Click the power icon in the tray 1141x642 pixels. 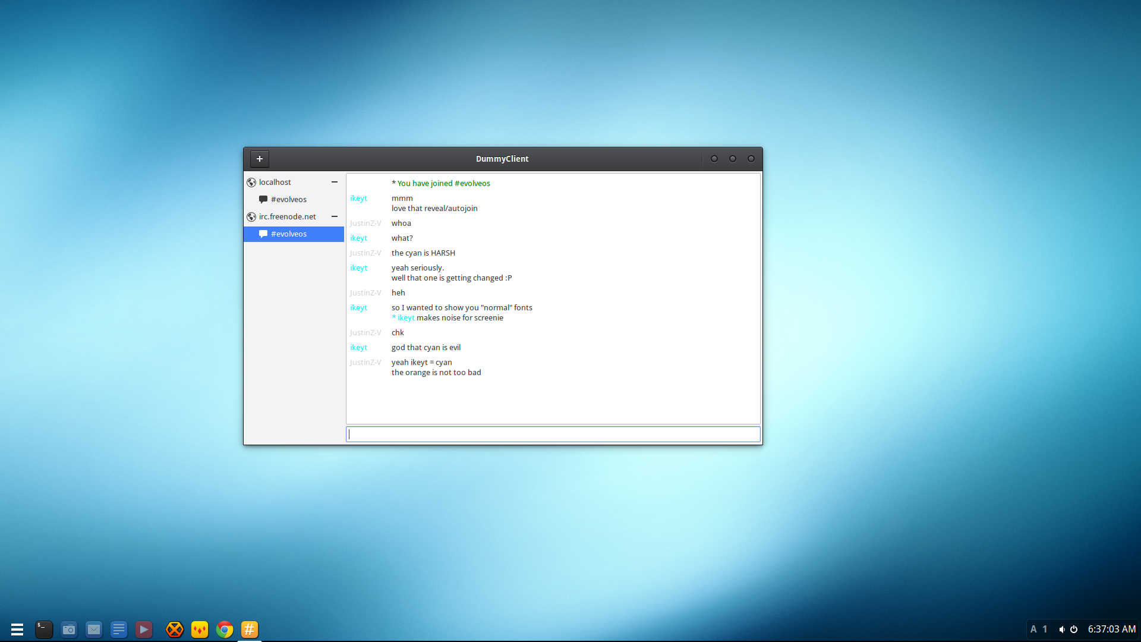[1074, 629]
